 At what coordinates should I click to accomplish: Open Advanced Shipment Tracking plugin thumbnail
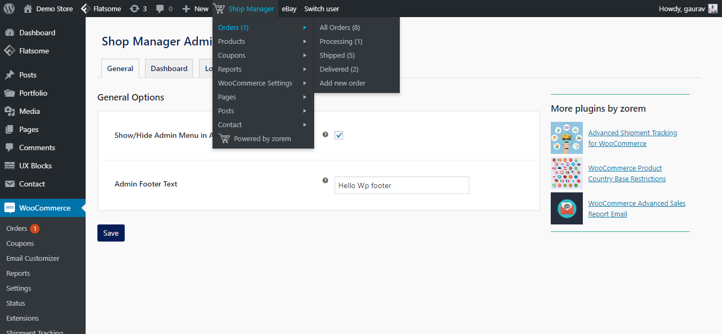pos(567,138)
